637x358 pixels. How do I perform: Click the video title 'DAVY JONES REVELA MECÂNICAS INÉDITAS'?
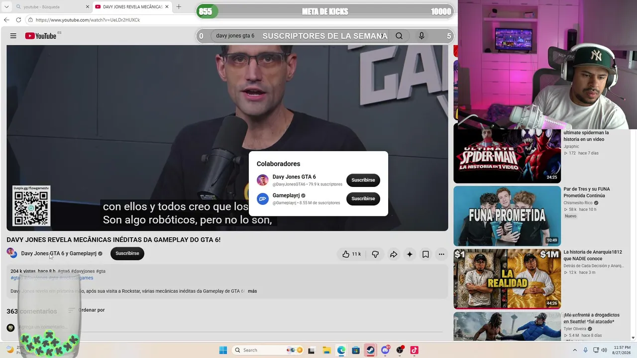click(x=113, y=240)
